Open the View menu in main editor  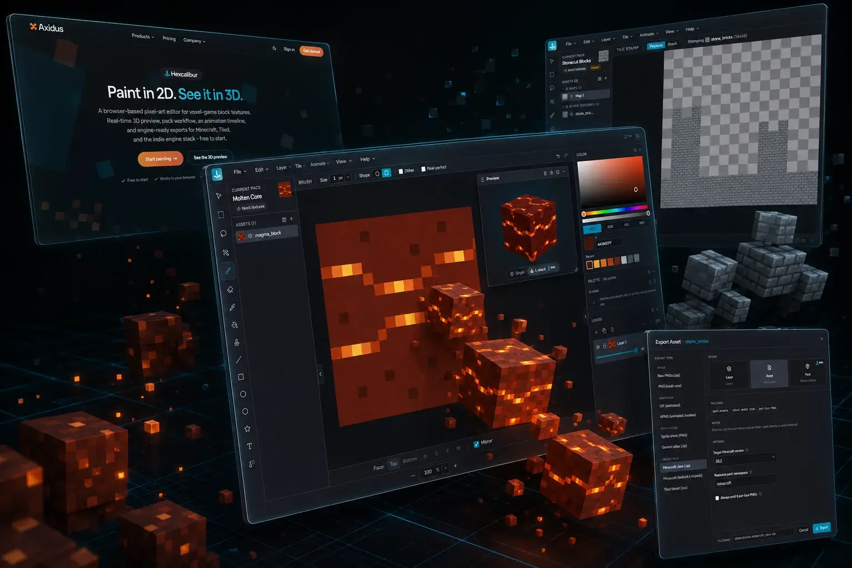click(x=343, y=161)
